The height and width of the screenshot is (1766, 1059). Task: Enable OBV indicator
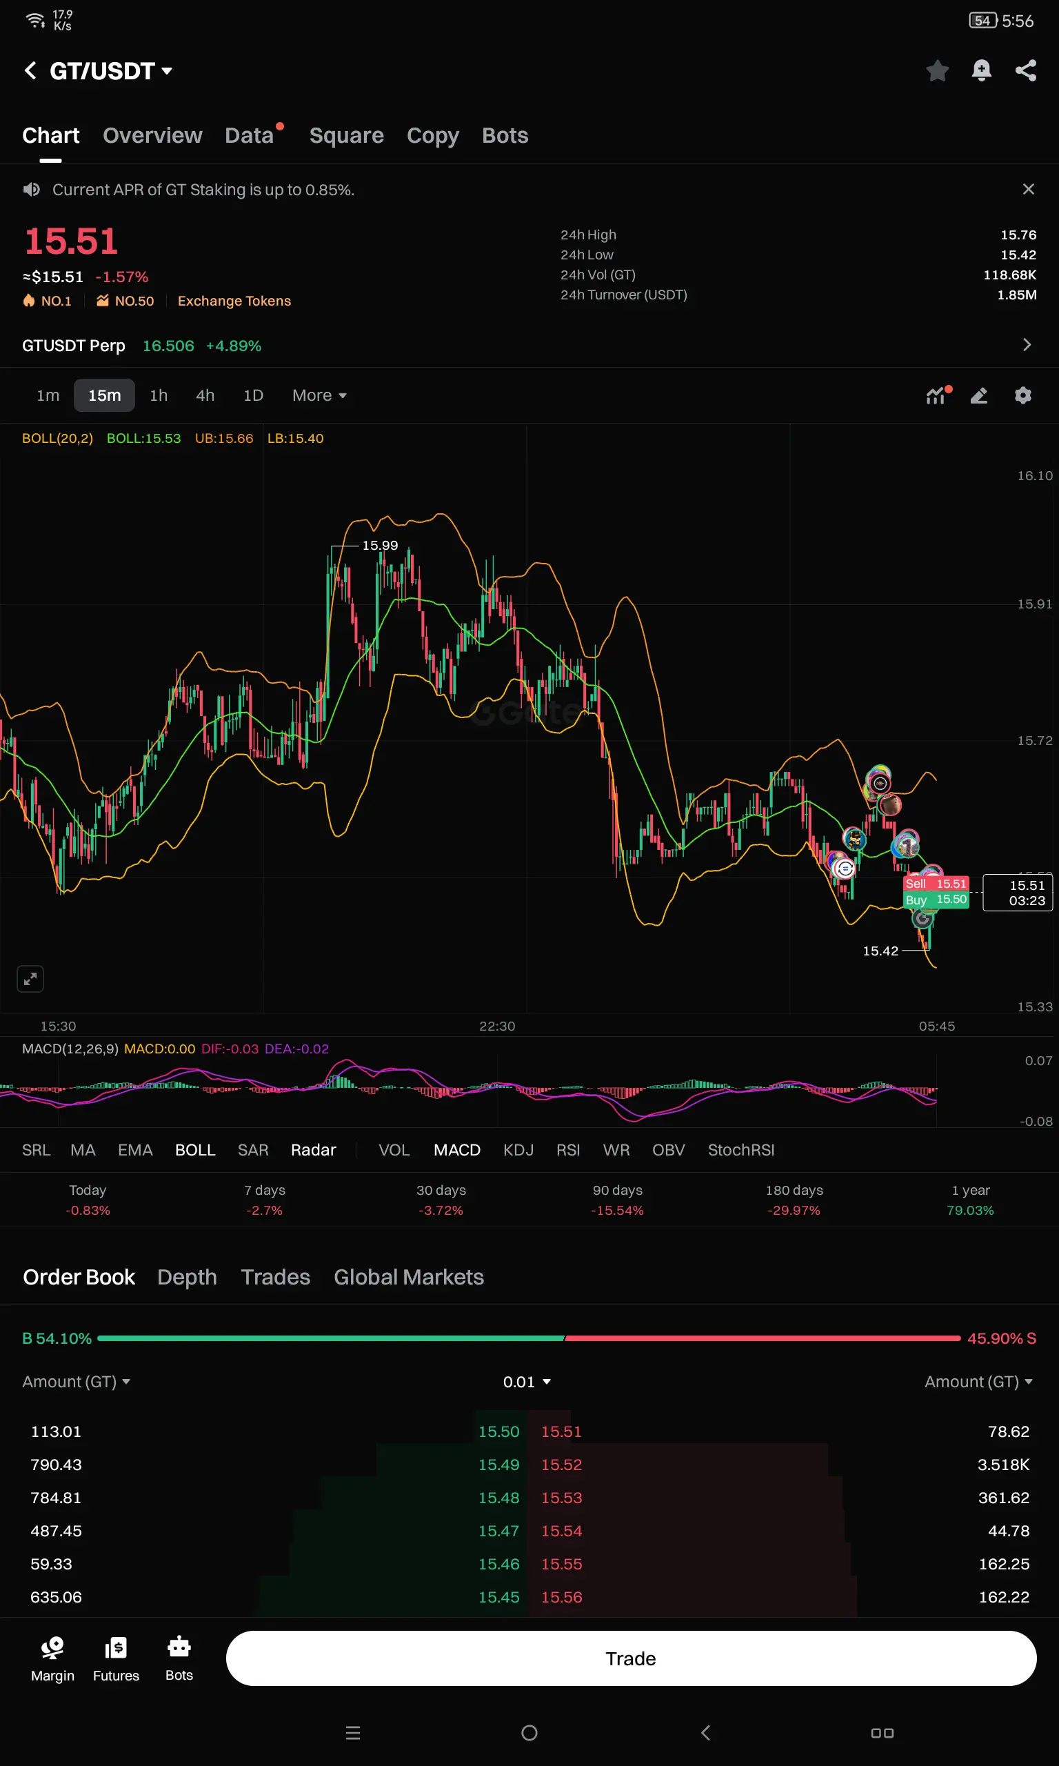click(668, 1150)
